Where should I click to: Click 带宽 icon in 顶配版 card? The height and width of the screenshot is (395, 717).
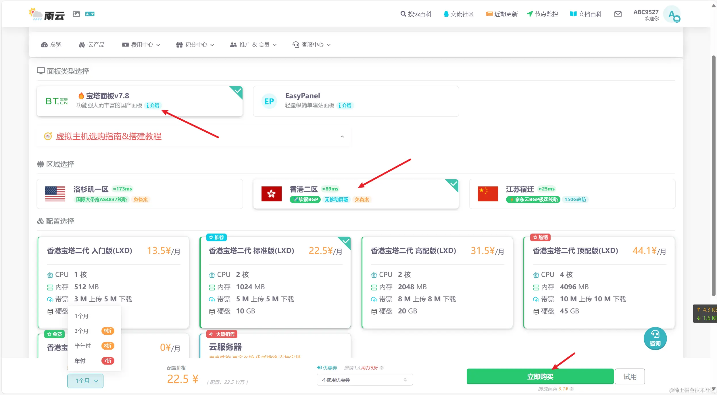pos(536,300)
